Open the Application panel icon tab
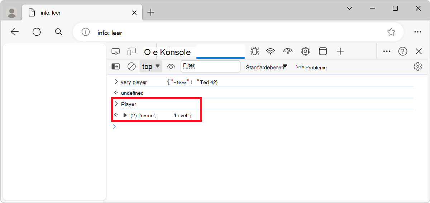Image resolution: width=430 pixels, height=203 pixels. pos(323,51)
